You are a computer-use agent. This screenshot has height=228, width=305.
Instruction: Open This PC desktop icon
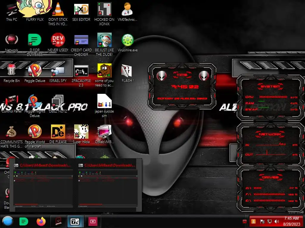(12, 12)
